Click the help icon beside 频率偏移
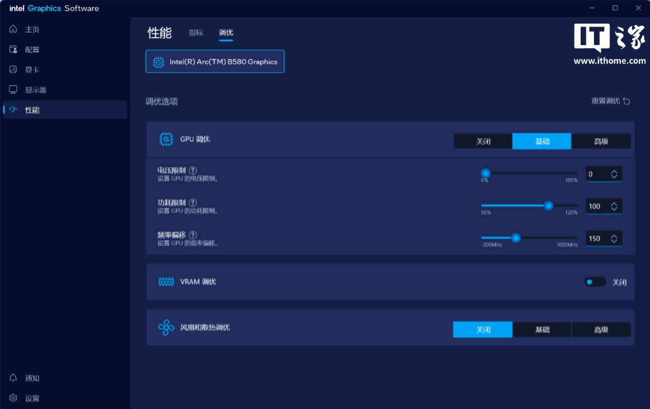This screenshot has height=409, width=650. click(x=193, y=235)
